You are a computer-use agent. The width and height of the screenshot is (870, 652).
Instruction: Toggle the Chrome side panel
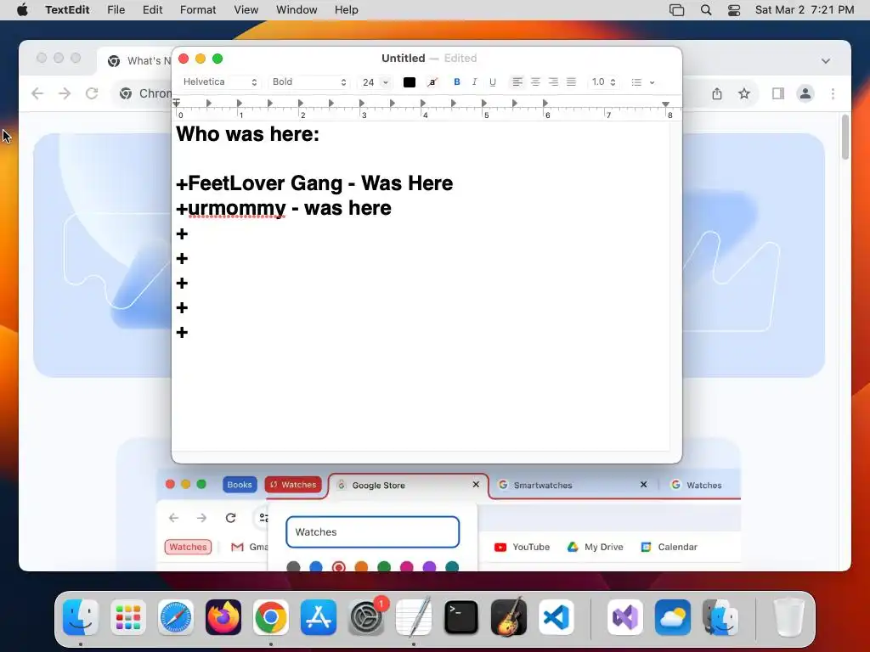778,93
